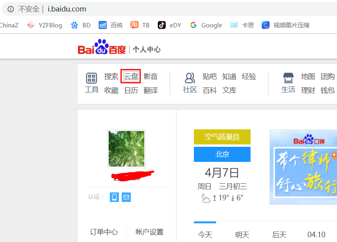Click the Baidu logo in header
The height and width of the screenshot is (242, 337).
(101, 48)
